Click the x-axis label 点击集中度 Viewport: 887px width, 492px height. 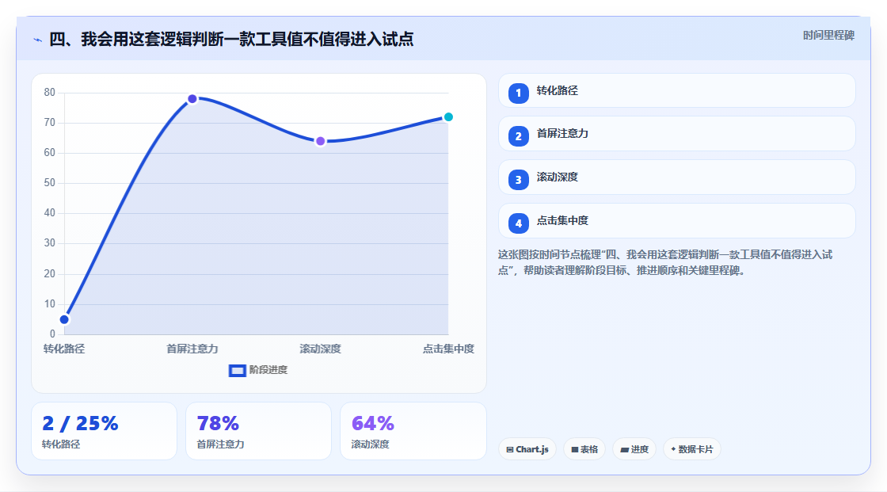pos(448,349)
